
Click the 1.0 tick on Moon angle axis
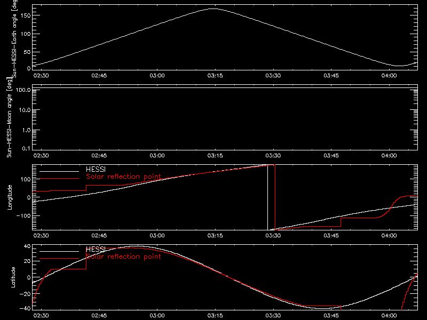(26, 130)
